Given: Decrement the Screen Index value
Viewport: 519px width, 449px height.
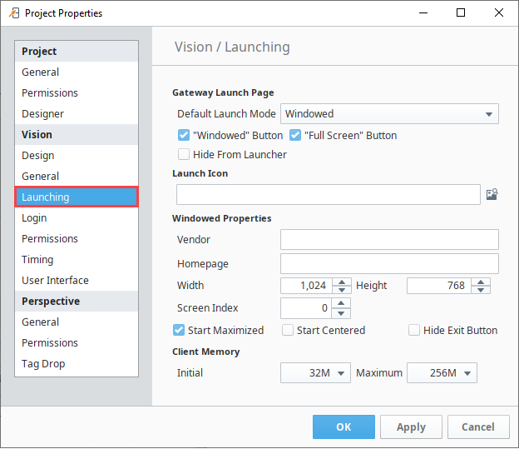Looking at the screenshot, I should 341,312.
